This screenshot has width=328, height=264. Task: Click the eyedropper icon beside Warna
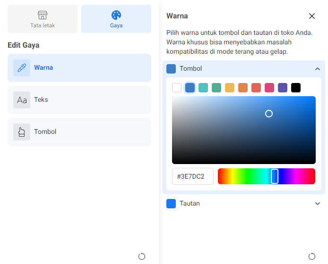pyautogui.click(x=22, y=68)
